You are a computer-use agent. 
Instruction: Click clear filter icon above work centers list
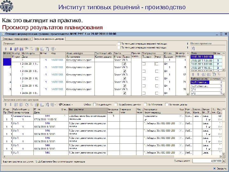pyautogui.click(x=219, y=74)
